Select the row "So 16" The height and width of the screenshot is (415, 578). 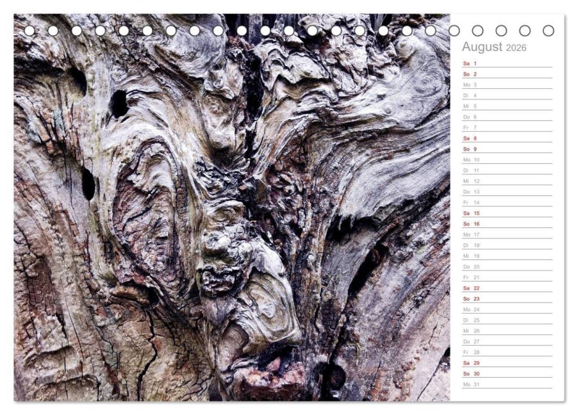click(508, 224)
